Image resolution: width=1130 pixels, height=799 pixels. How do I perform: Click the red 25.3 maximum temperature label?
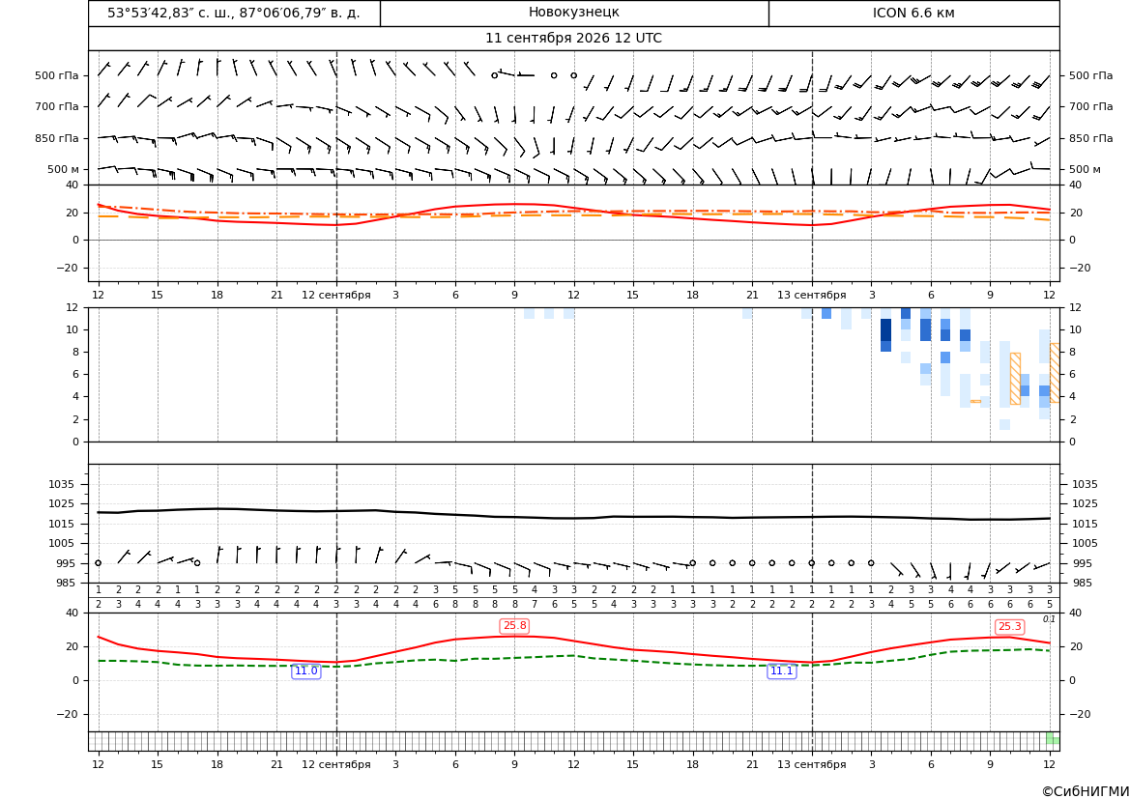1009,626
